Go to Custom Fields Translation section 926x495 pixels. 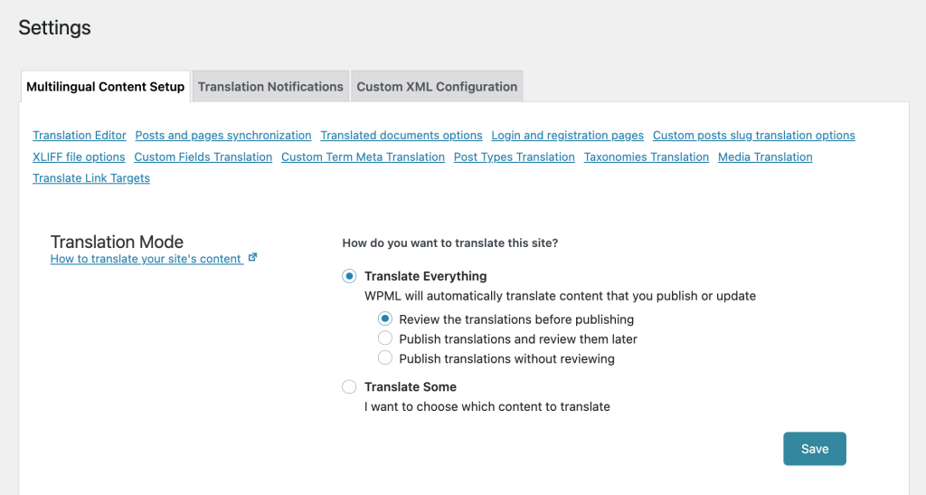203,157
